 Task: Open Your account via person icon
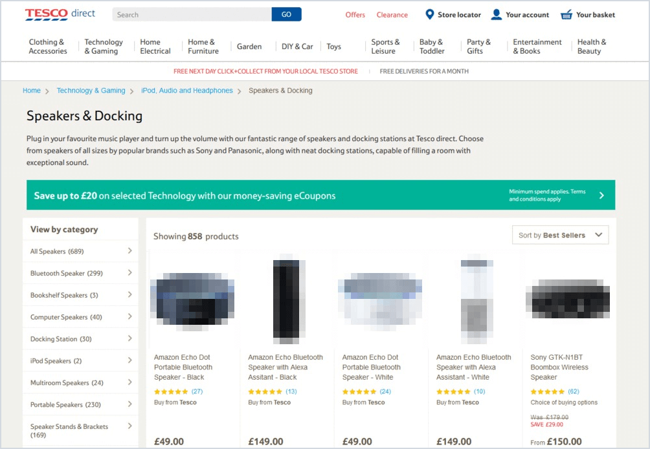tap(496, 14)
